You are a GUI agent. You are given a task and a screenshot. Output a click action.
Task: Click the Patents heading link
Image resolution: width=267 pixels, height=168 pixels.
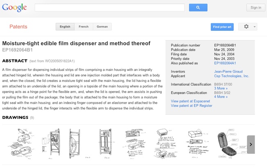click(x=18, y=27)
